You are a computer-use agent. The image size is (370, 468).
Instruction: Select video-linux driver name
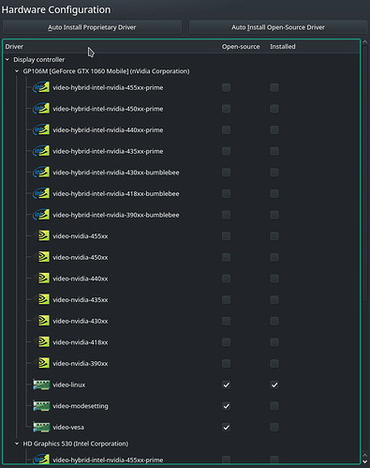(x=69, y=385)
